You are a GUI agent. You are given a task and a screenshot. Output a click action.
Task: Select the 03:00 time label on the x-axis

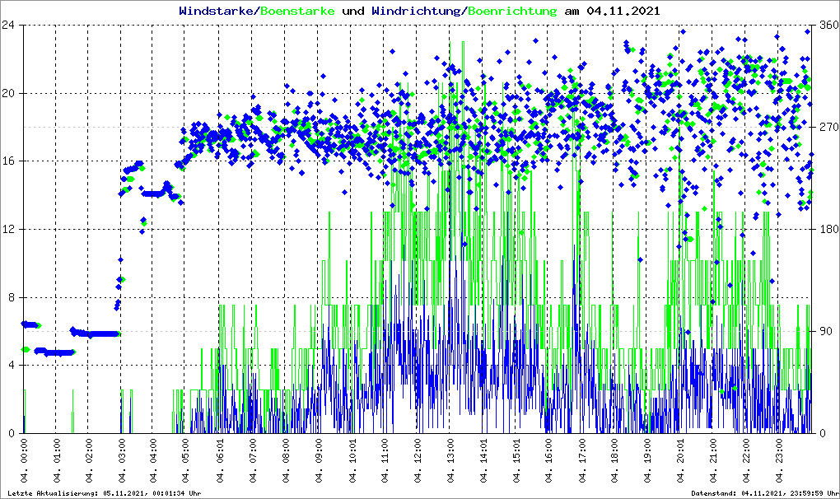pyautogui.click(x=123, y=462)
